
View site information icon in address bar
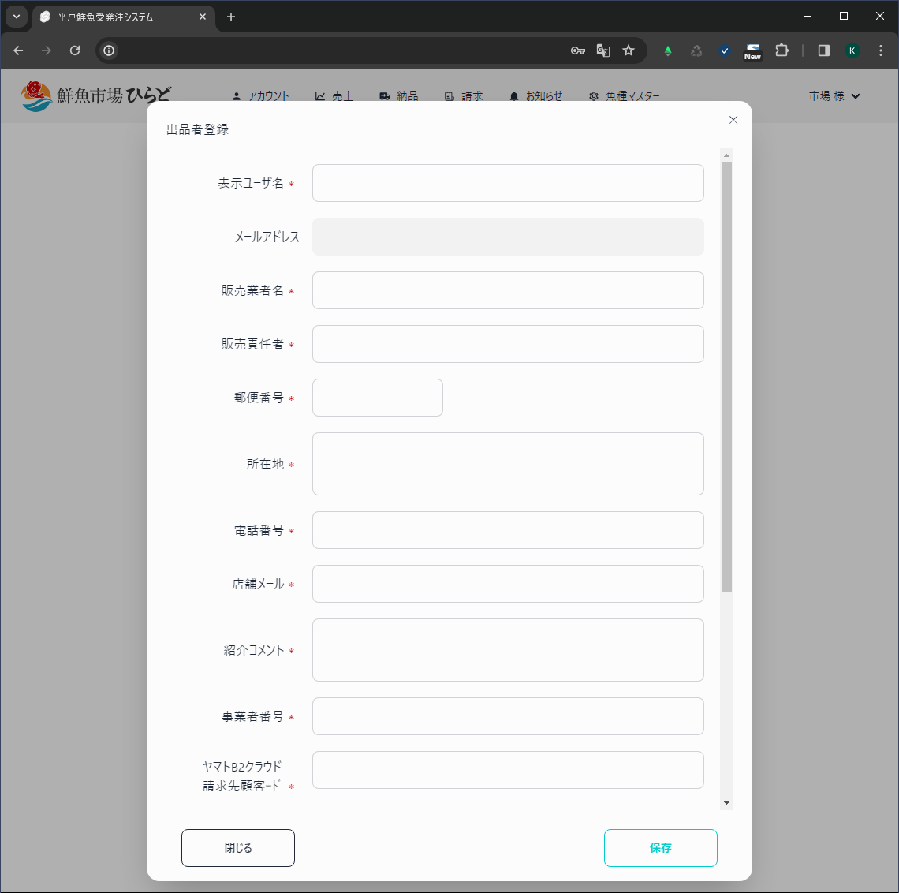pyautogui.click(x=109, y=50)
